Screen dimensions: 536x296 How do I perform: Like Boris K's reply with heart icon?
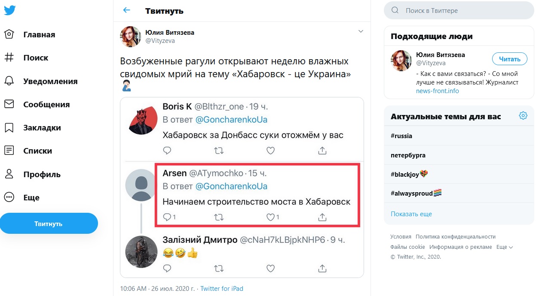click(270, 151)
